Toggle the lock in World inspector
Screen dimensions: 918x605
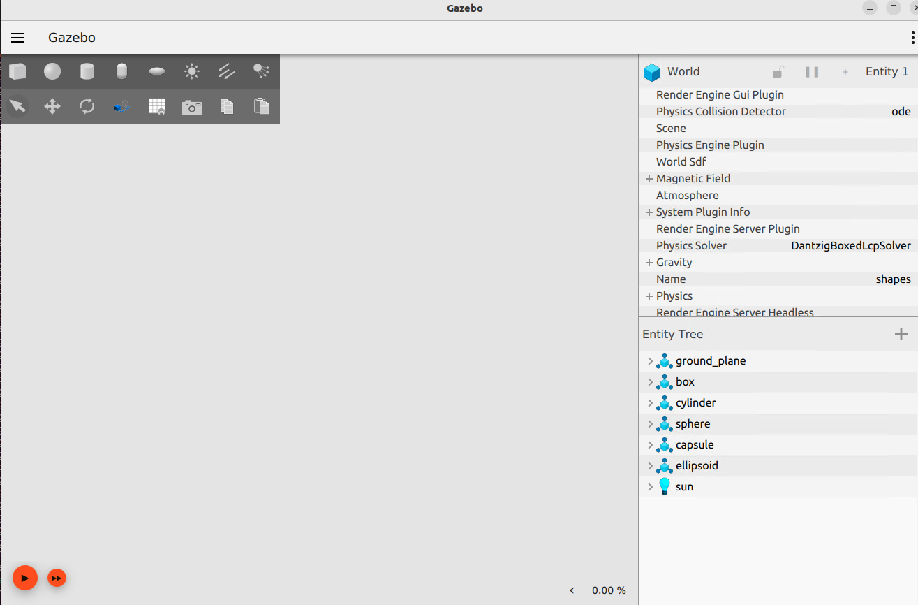778,71
